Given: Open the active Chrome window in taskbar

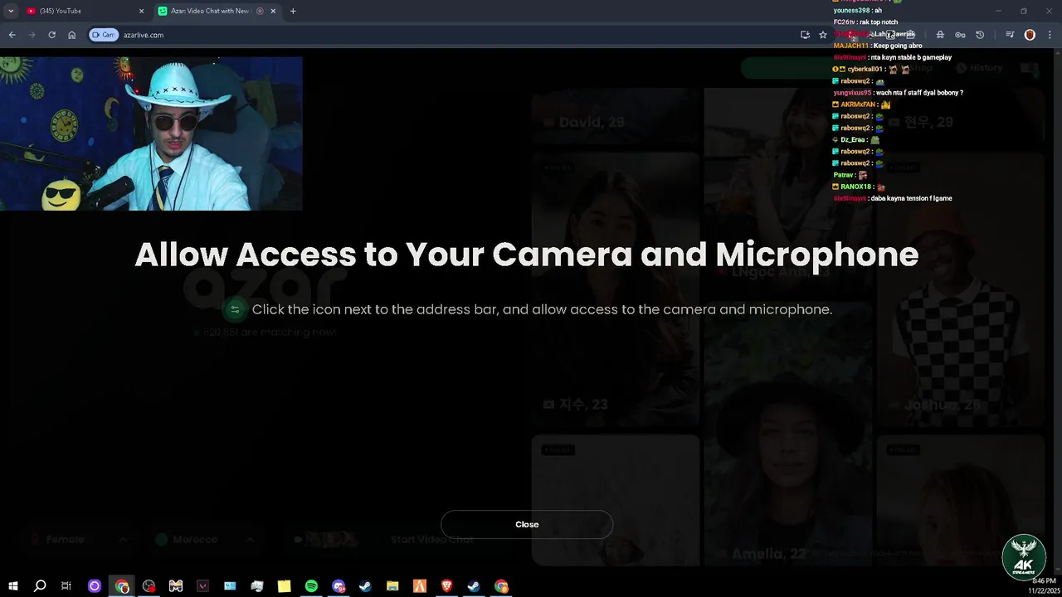Looking at the screenshot, I should (x=122, y=586).
